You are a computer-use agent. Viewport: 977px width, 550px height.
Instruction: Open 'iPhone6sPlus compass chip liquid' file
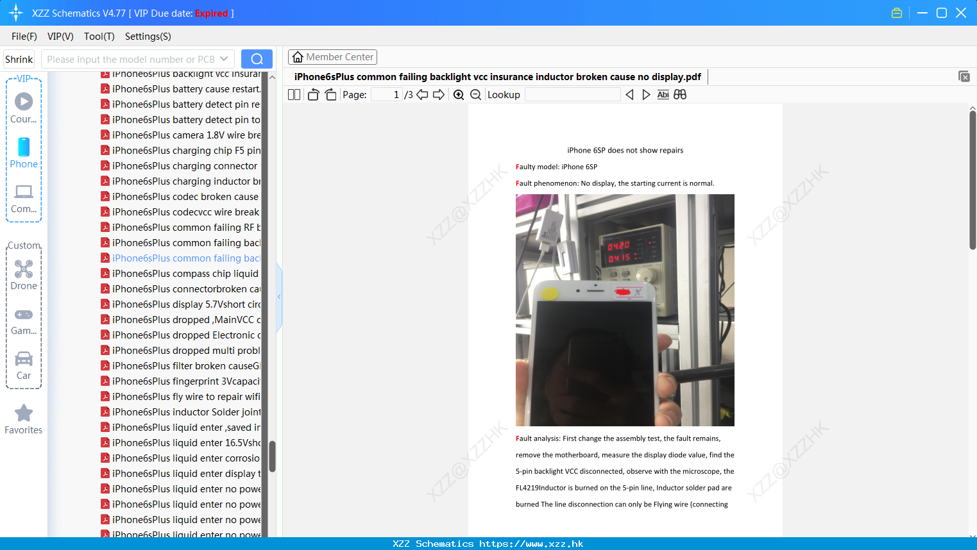click(x=180, y=274)
